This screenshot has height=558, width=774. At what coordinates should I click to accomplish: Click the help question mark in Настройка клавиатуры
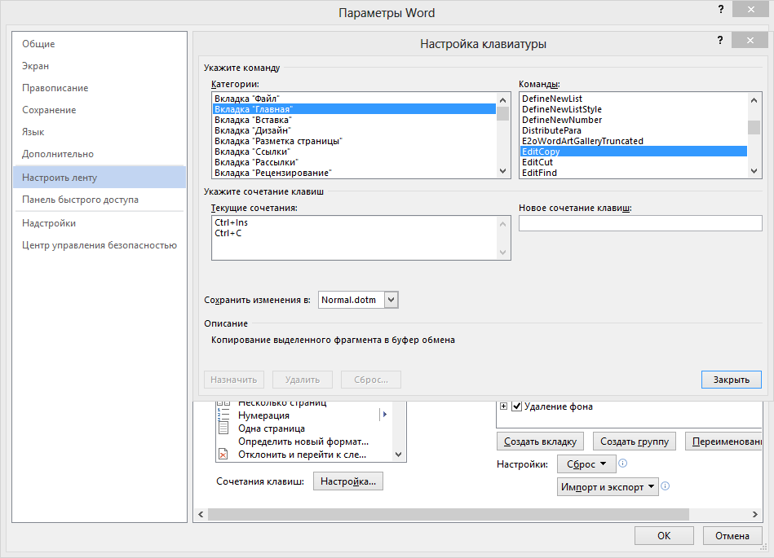tap(720, 41)
